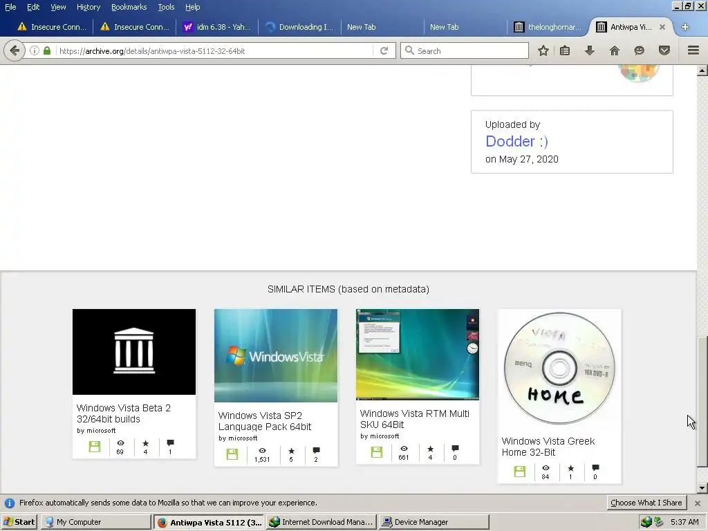Screen dimensions: 708x531
Task: Open the Internet Archive logo thumbnail
Action: click(134, 352)
